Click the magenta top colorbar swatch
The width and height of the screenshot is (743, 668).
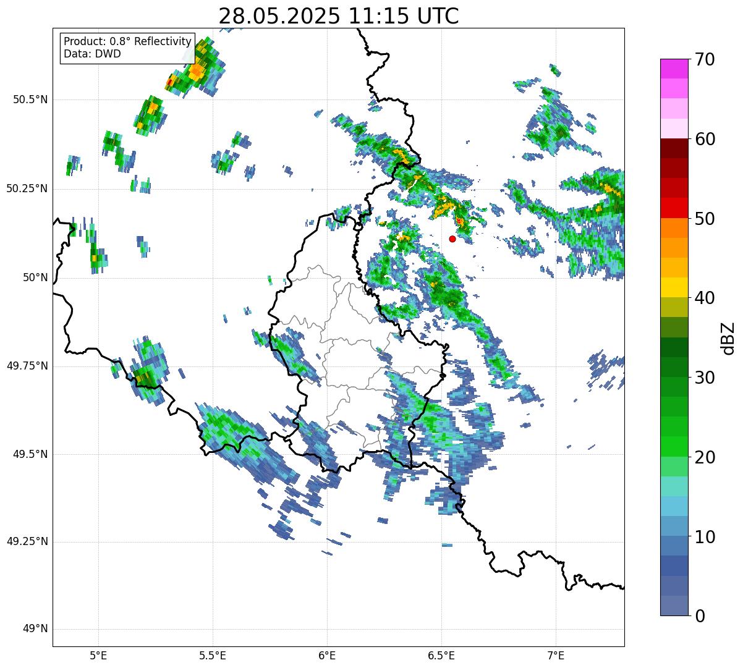tap(674, 69)
